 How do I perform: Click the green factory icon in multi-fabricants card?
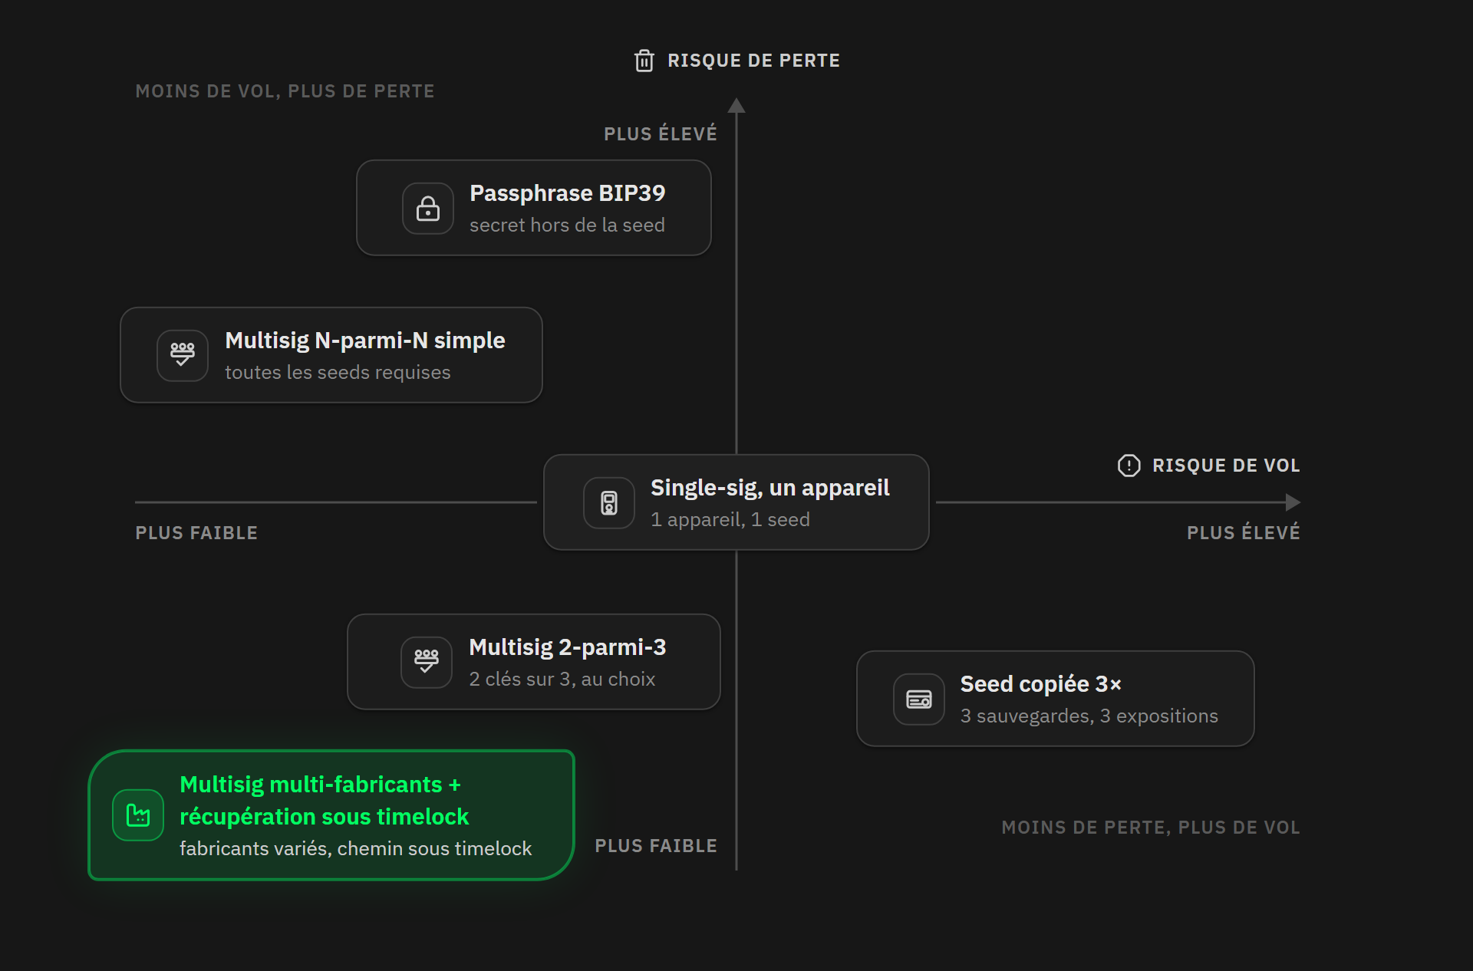(x=138, y=815)
